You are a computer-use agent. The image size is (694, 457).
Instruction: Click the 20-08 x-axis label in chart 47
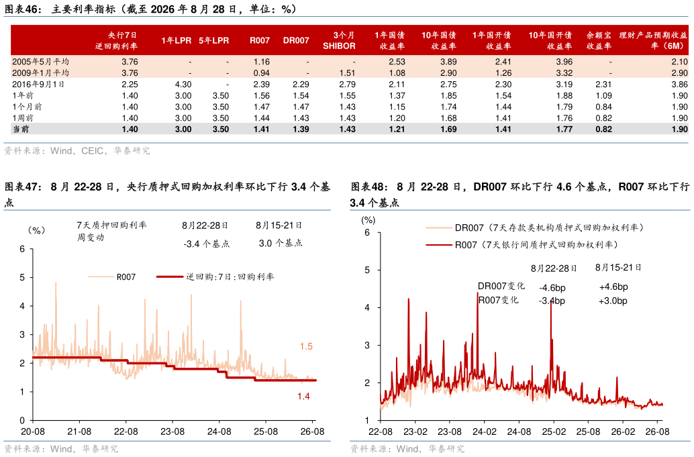point(33,431)
